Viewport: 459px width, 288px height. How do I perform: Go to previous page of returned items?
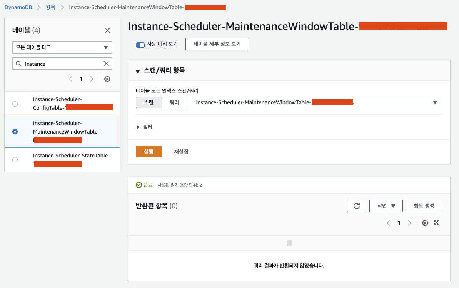pyautogui.click(x=388, y=223)
